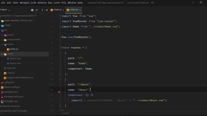Click the Home component value on line 11
207x116 pixels.
coord(88,69)
